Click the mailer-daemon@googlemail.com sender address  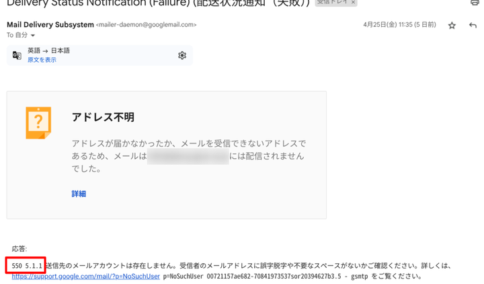point(147,25)
